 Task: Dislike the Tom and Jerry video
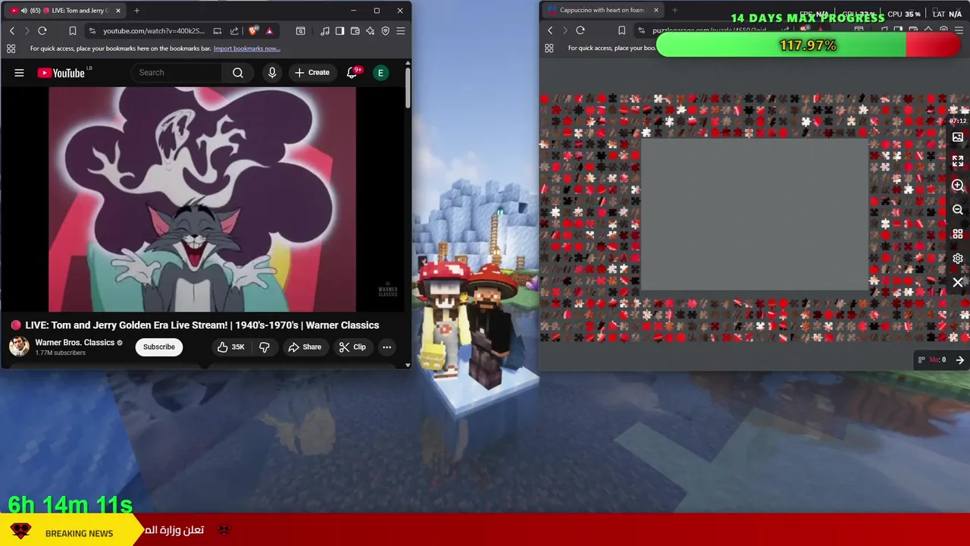(264, 347)
